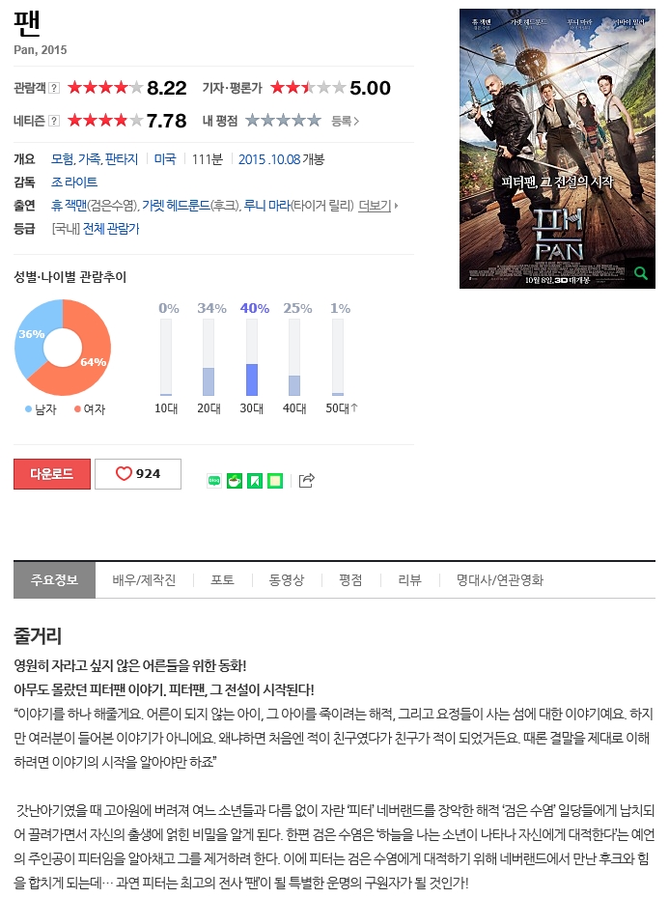This screenshot has width=669, height=898.
Task: Open help icon next to 네티즌 rating
Action: (x=54, y=121)
